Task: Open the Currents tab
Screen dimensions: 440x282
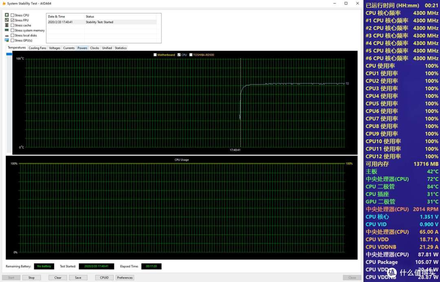Action: coord(69,48)
